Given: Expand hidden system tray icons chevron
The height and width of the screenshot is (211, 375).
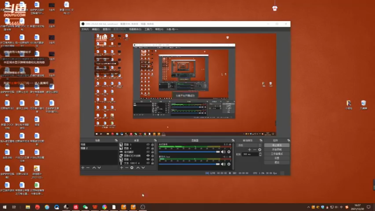Looking at the screenshot, I should (x=308, y=207).
